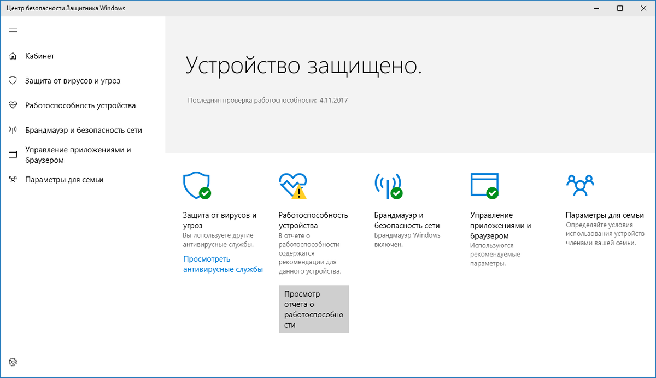Click Последняя проверка работоспособности date text
Screen dimensions: 656x378
268,101
